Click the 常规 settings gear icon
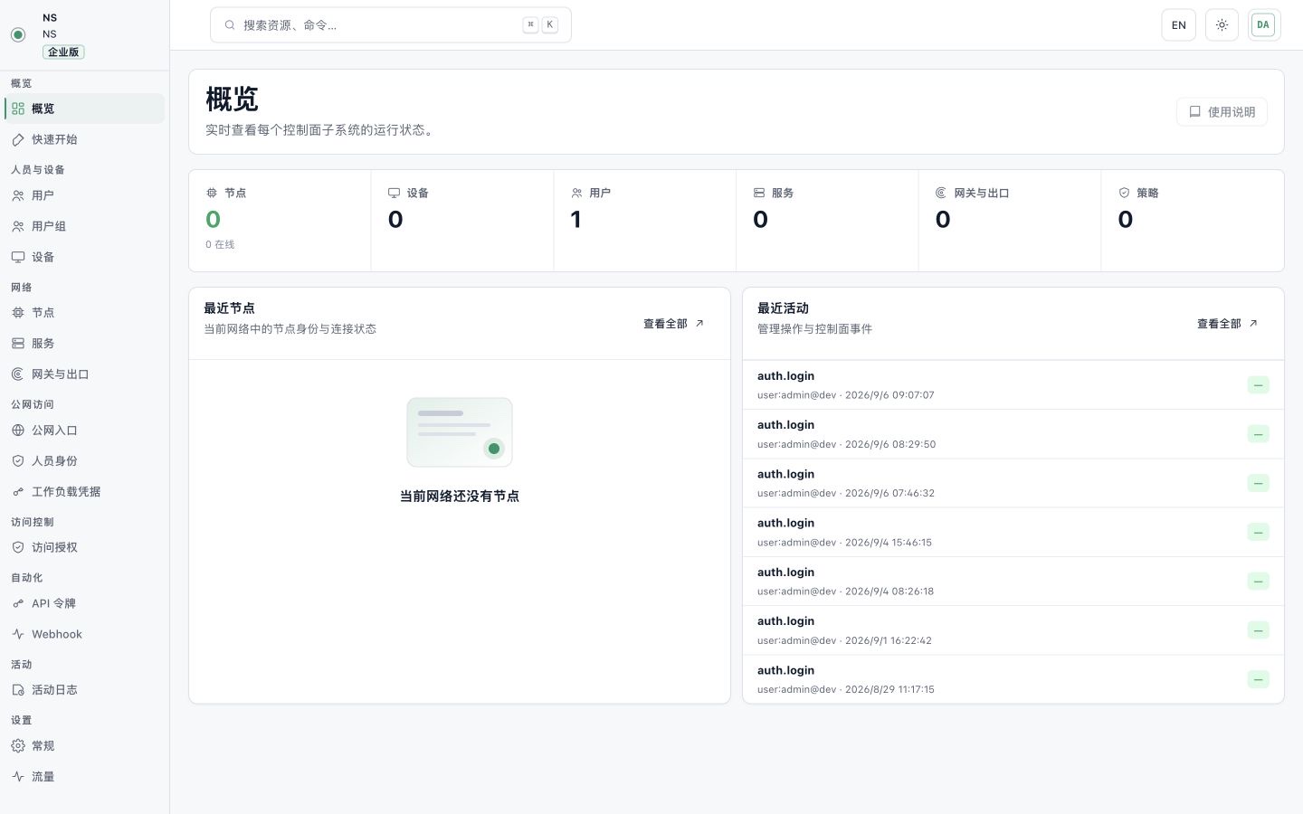Screen dimensions: 1303x814 click(x=18, y=746)
